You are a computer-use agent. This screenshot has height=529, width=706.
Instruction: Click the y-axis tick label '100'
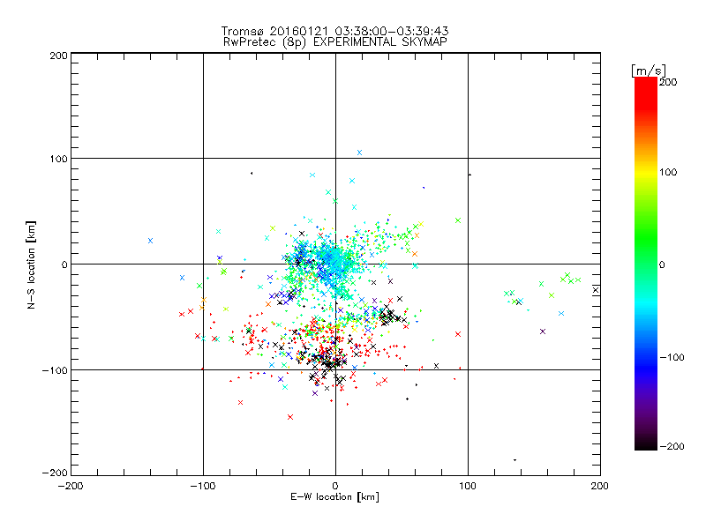(58, 159)
